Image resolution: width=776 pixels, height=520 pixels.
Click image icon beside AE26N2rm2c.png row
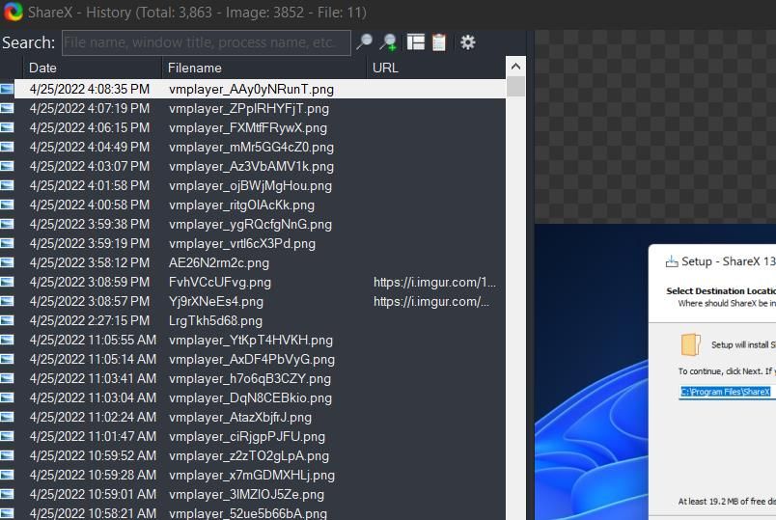[x=7, y=262]
